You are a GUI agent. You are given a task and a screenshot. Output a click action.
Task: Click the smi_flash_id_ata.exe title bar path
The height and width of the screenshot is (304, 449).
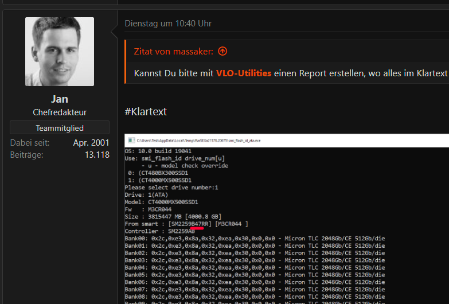(x=199, y=141)
